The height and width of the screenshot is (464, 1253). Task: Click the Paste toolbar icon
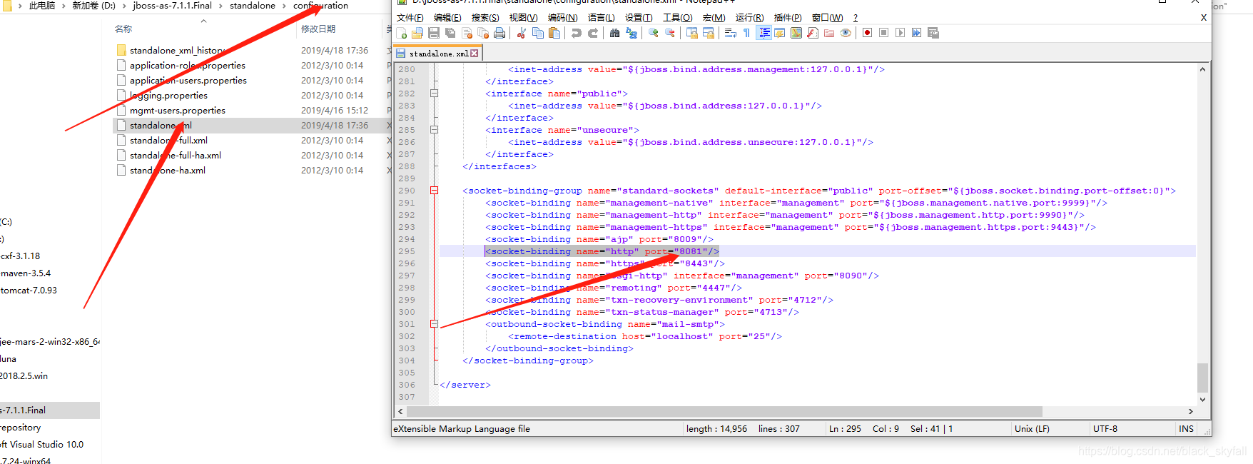[x=554, y=33]
